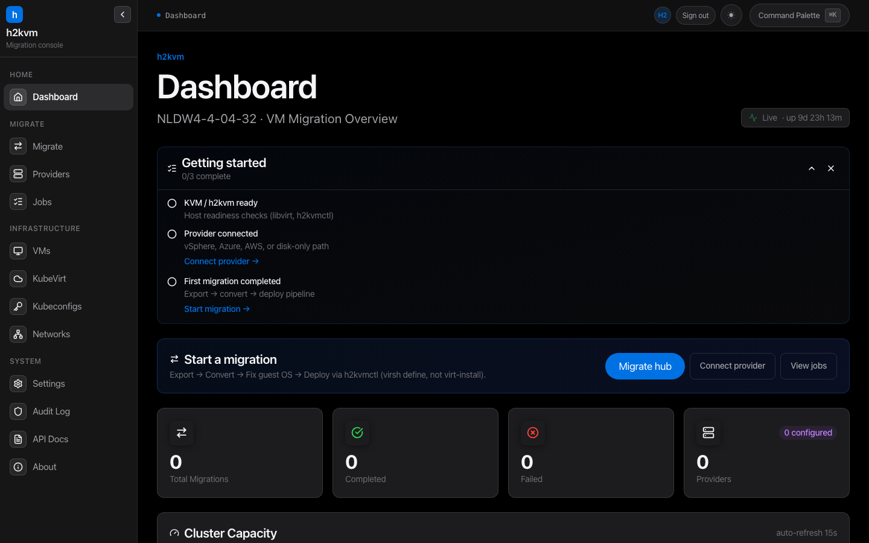Click the auto-refresh 15s label
Screen dimensions: 869x543
(x=807, y=533)
